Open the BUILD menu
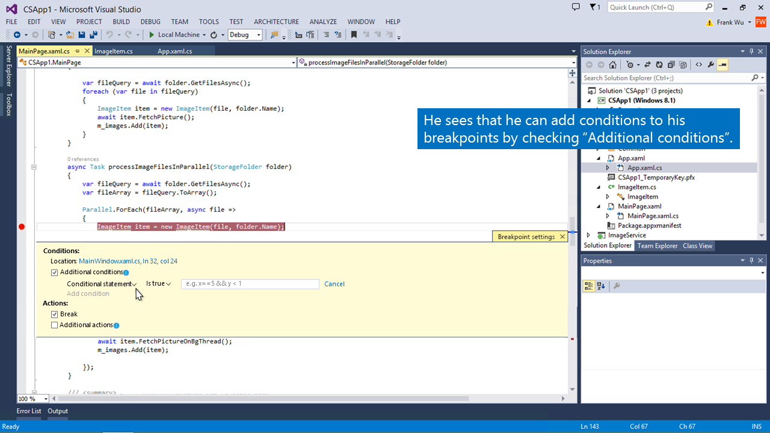The image size is (770, 433). pos(121,22)
